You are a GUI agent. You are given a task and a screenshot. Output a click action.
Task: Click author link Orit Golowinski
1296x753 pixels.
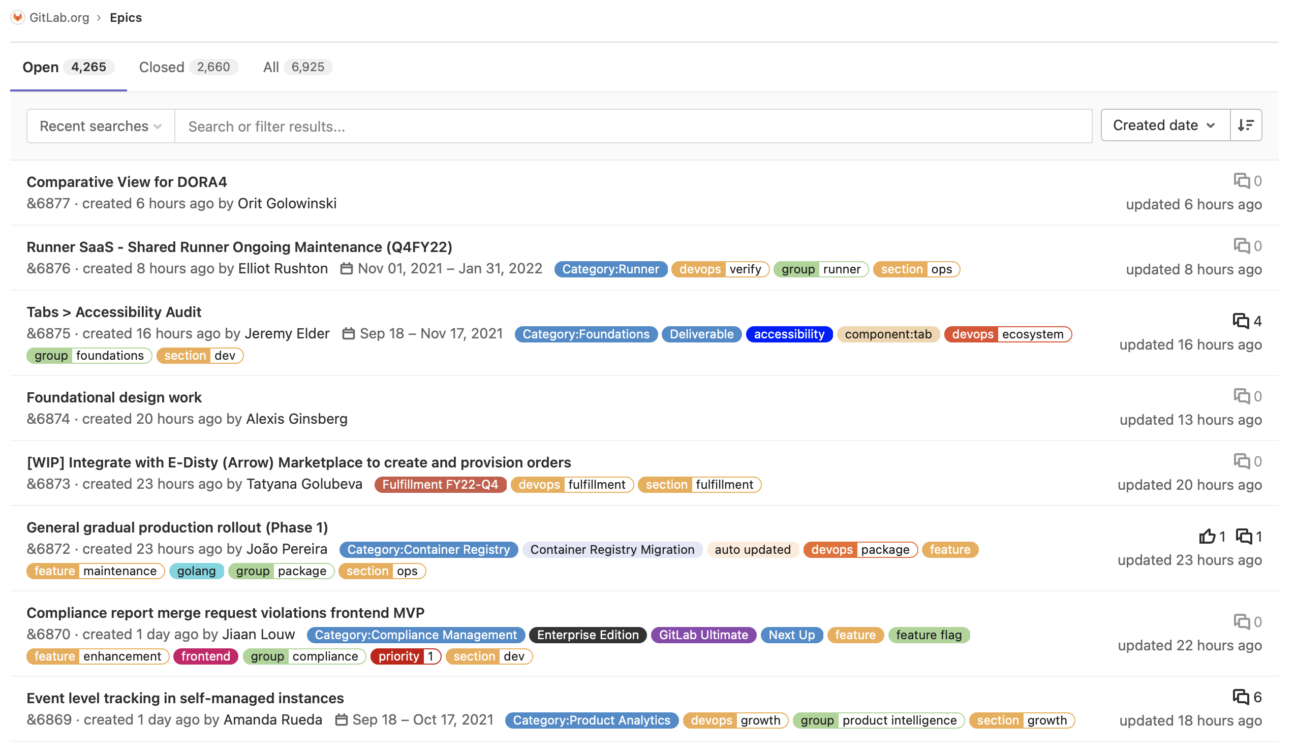click(x=287, y=204)
